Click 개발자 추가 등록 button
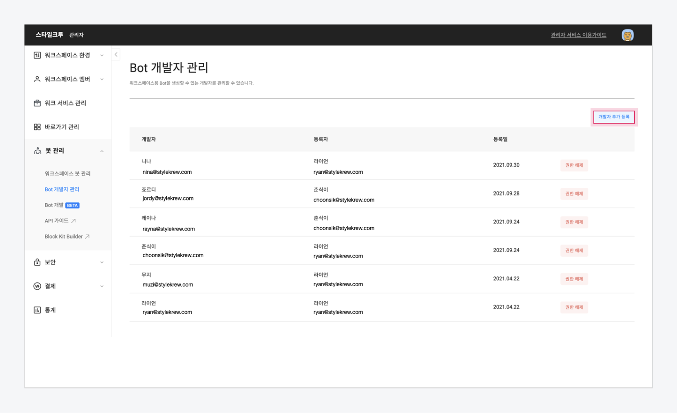This screenshot has width=677, height=413. click(x=614, y=117)
